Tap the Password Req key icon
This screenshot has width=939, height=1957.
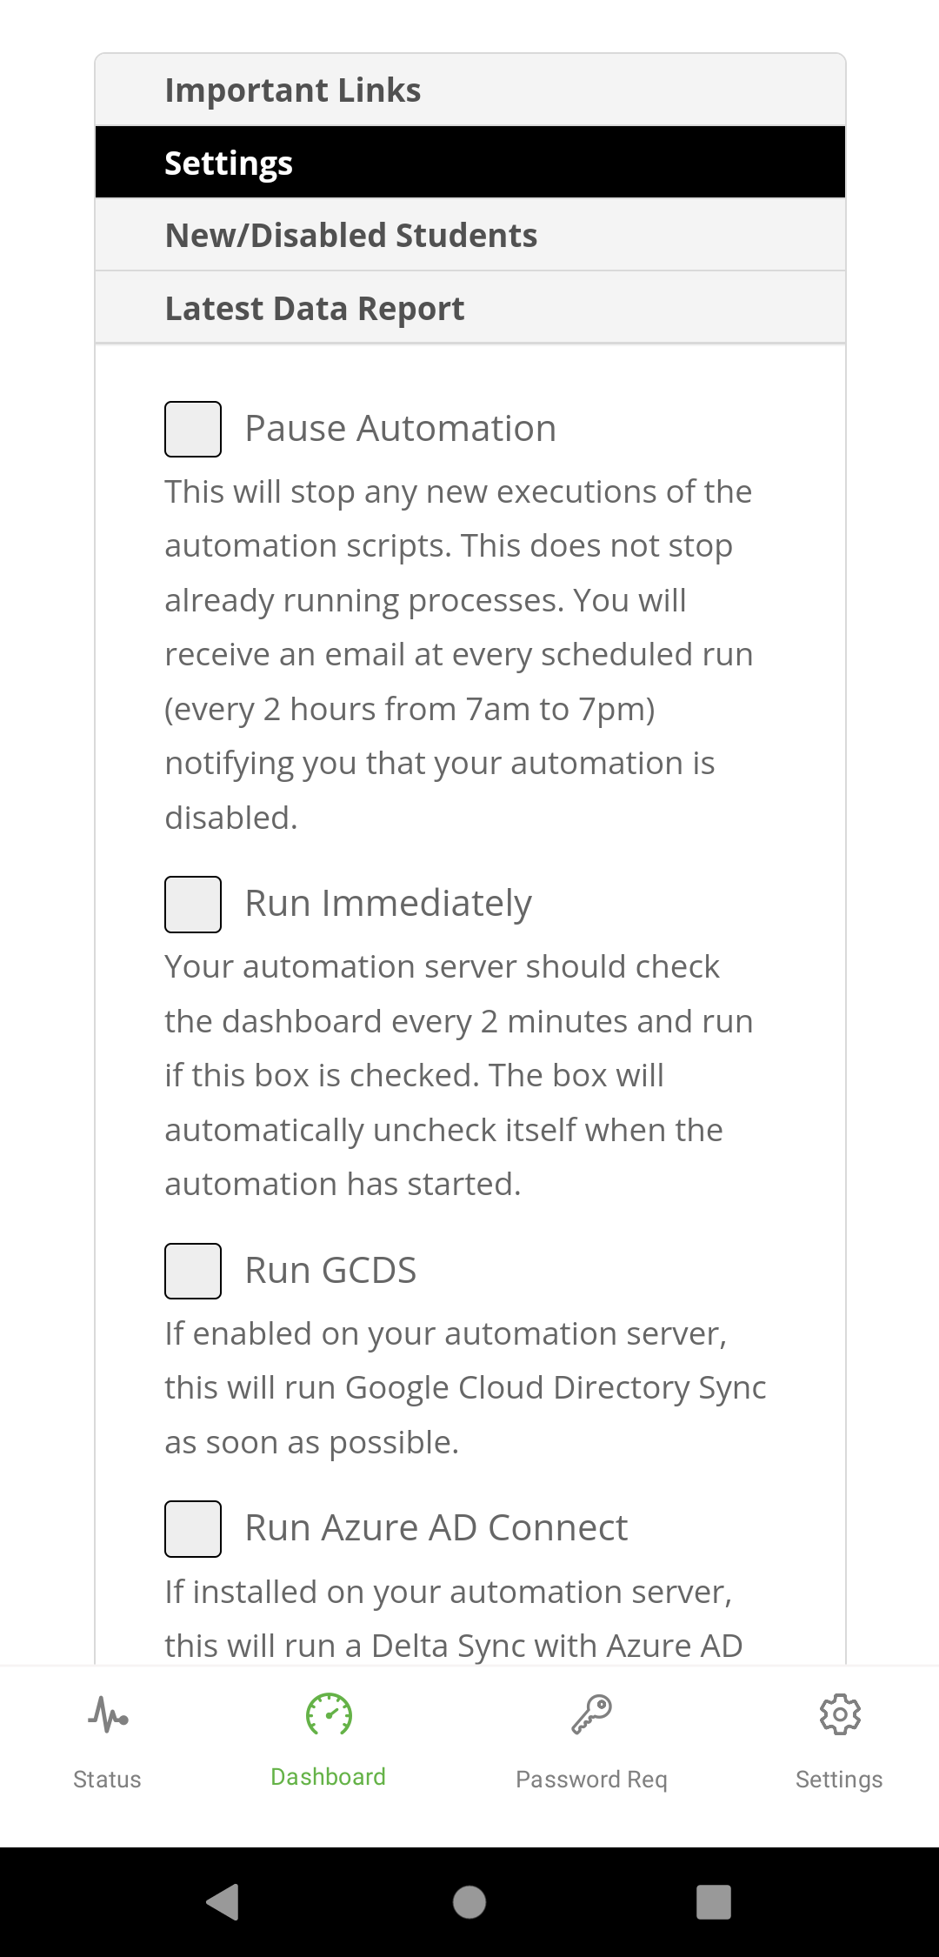click(x=591, y=1714)
